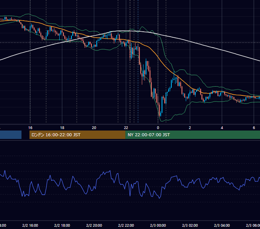This screenshot has width=260, height=229.
Task: Click the 2/3 02:00 date label
Action: coord(190,225)
